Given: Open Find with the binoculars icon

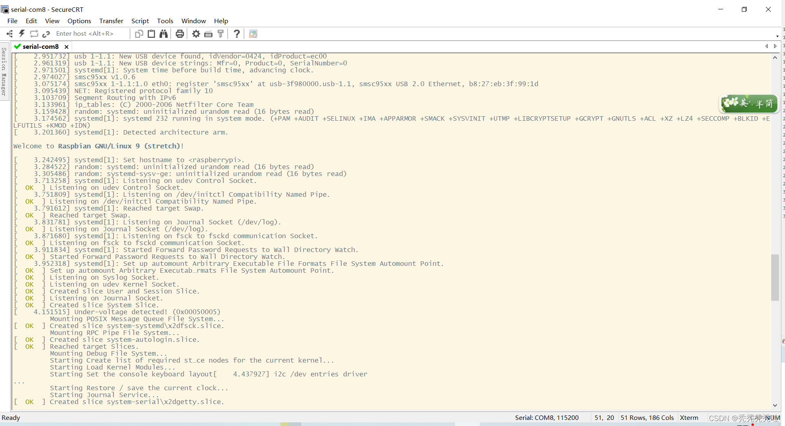Looking at the screenshot, I should [164, 34].
